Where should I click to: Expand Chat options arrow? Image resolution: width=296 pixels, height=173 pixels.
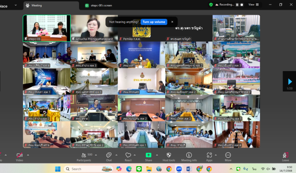[116, 155]
